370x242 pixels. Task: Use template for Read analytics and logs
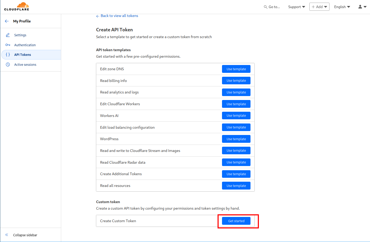(236, 92)
